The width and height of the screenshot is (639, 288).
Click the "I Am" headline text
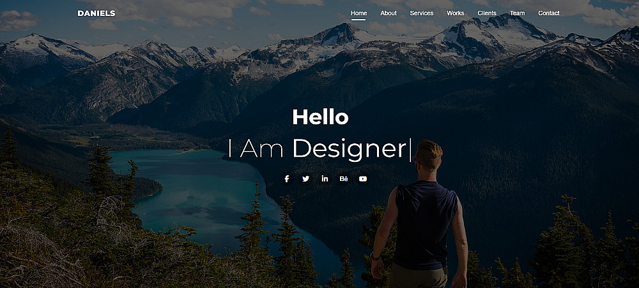[256, 148]
